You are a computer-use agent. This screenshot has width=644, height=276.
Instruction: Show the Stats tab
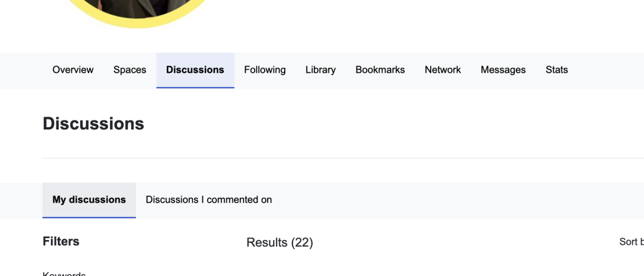coord(557,70)
